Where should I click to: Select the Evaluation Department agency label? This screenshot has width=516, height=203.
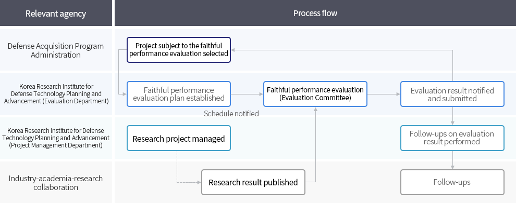(x=56, y=94)
